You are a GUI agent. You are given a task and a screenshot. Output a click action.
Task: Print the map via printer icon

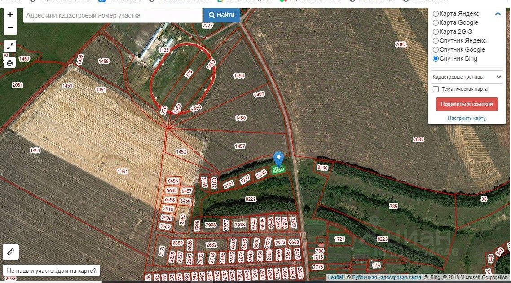point(10,62)
